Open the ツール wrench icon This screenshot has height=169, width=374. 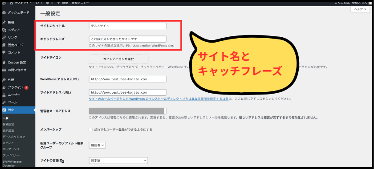pos(4,102)
